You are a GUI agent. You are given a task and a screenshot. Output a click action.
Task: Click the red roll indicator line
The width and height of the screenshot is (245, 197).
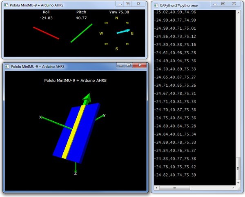[46, 33]
